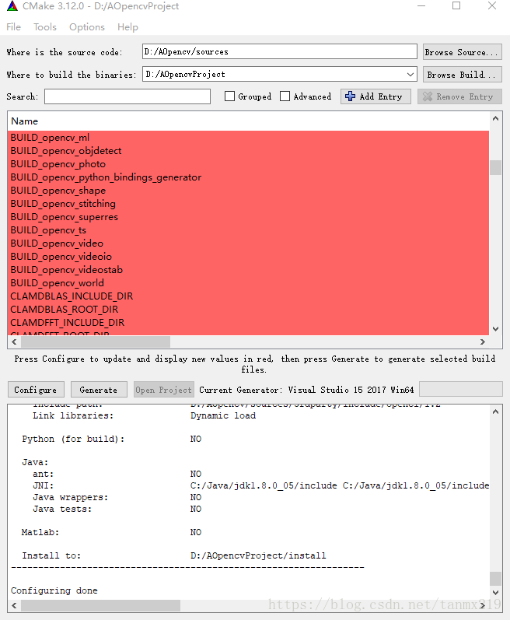510x620 pixels.
Task: Select the CLAMDBLAS_INCLUDE_DIR entry
Action: tap(248, 296)
